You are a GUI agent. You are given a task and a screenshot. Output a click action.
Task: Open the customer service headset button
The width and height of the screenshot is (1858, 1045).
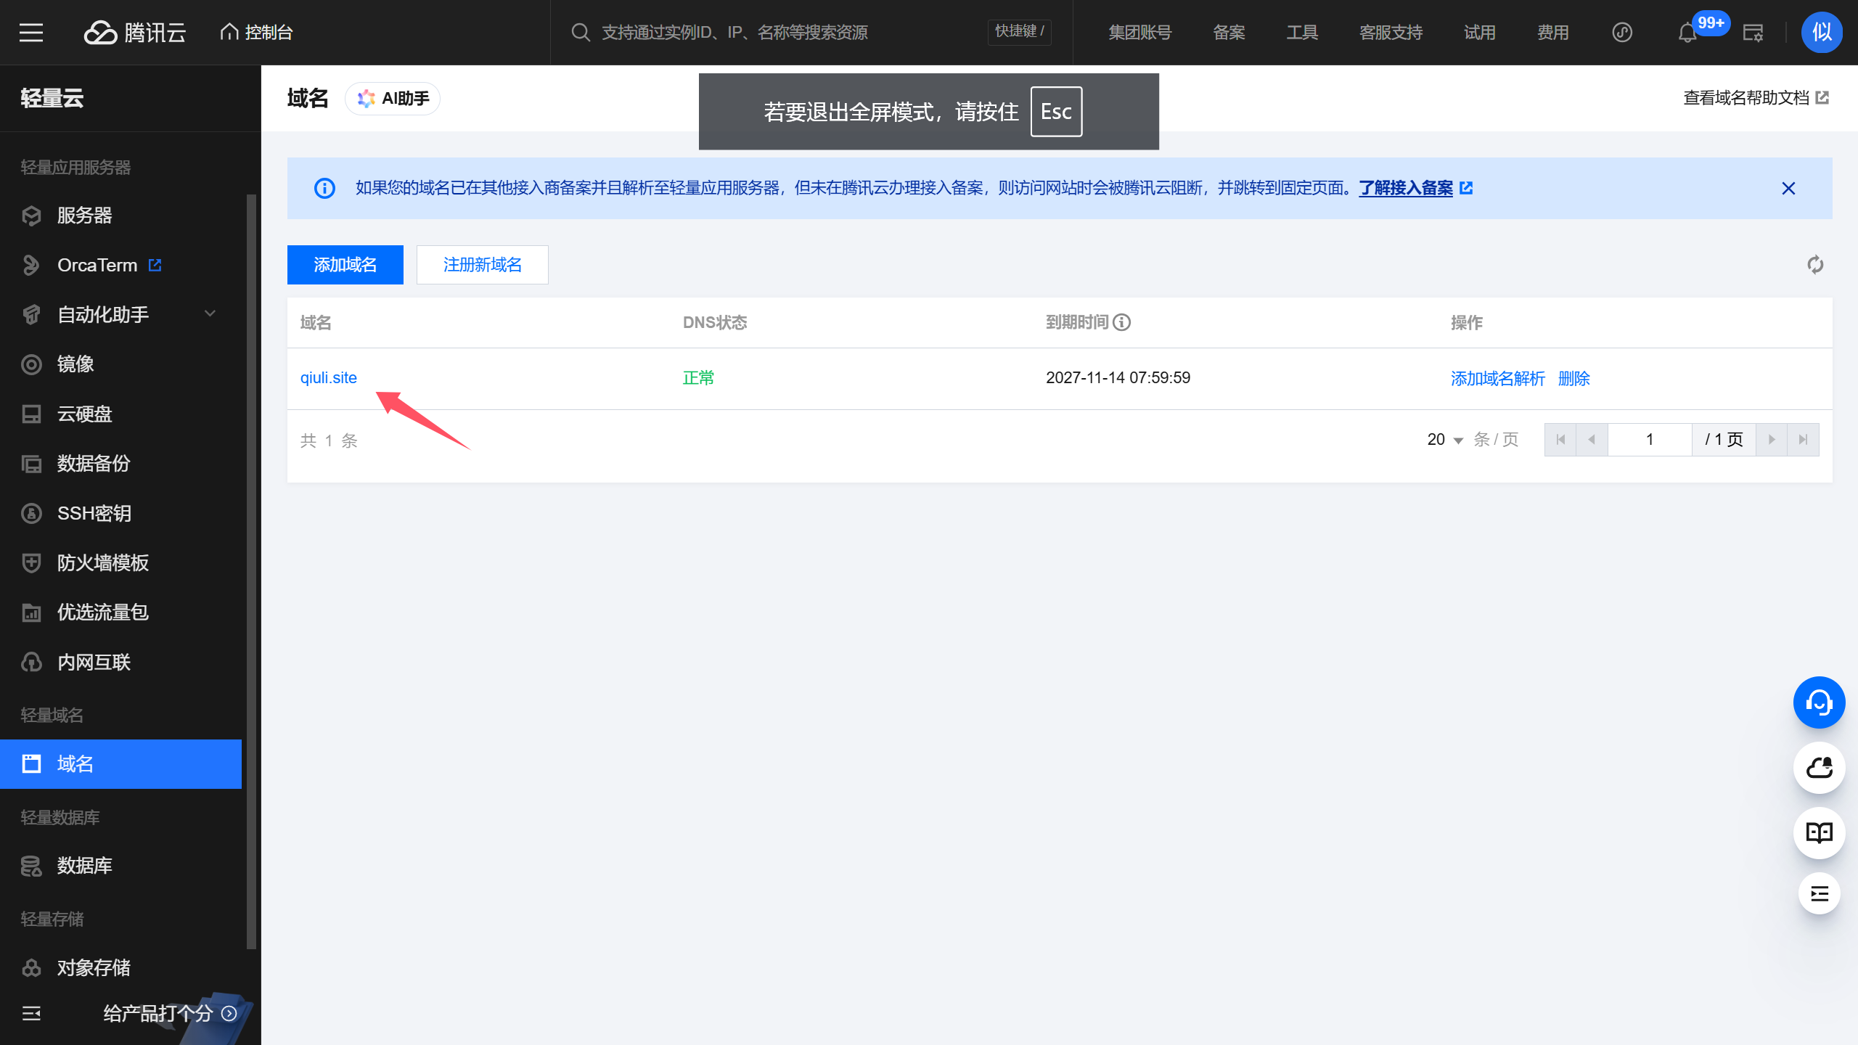click(x=1819, y=702)
